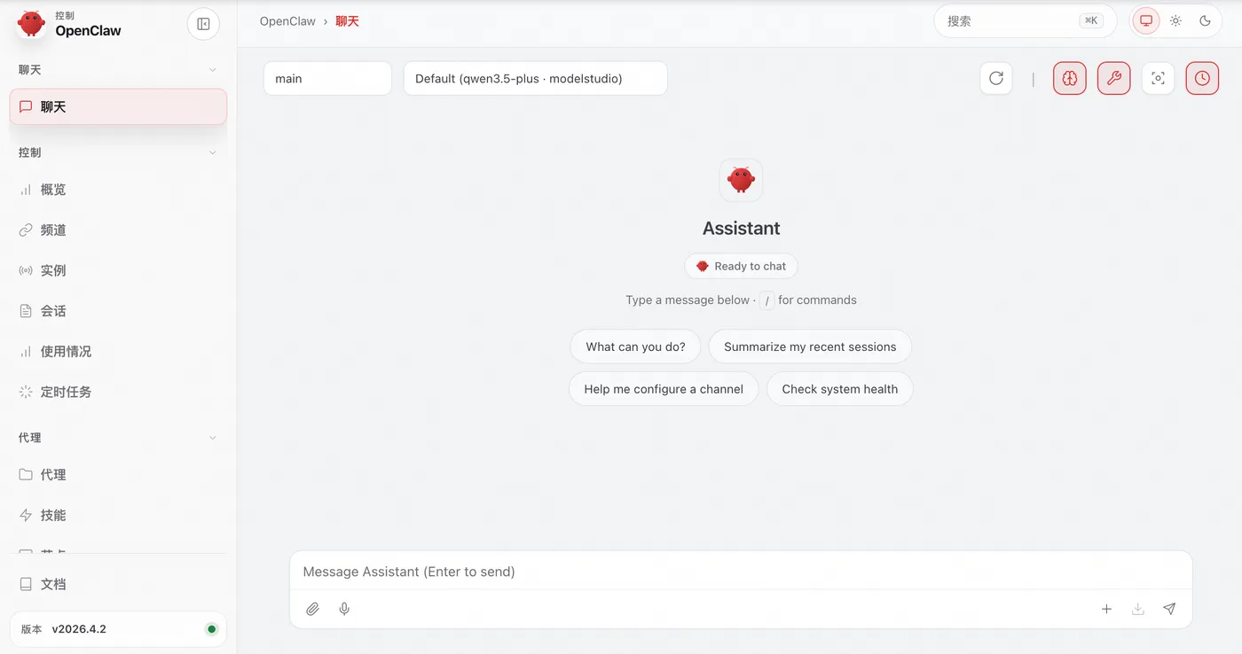Select the Check system health suggestion
This screenshot has height=654, width=1242.
[840, 389]
